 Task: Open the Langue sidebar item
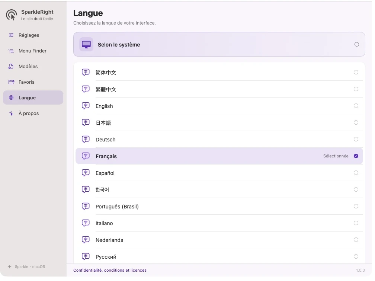33,98
